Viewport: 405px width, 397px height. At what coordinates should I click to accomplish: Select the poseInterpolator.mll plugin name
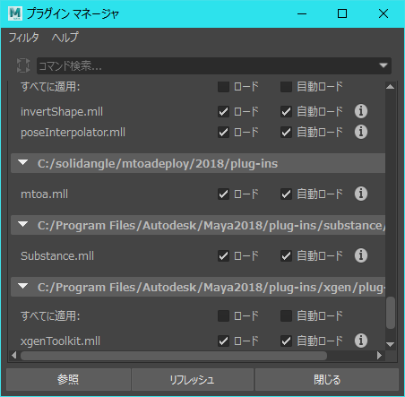click(x=73, y=133)
